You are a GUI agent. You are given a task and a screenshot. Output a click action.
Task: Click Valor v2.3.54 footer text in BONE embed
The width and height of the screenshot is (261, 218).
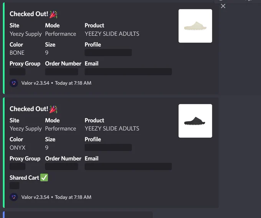pos(35,83)
